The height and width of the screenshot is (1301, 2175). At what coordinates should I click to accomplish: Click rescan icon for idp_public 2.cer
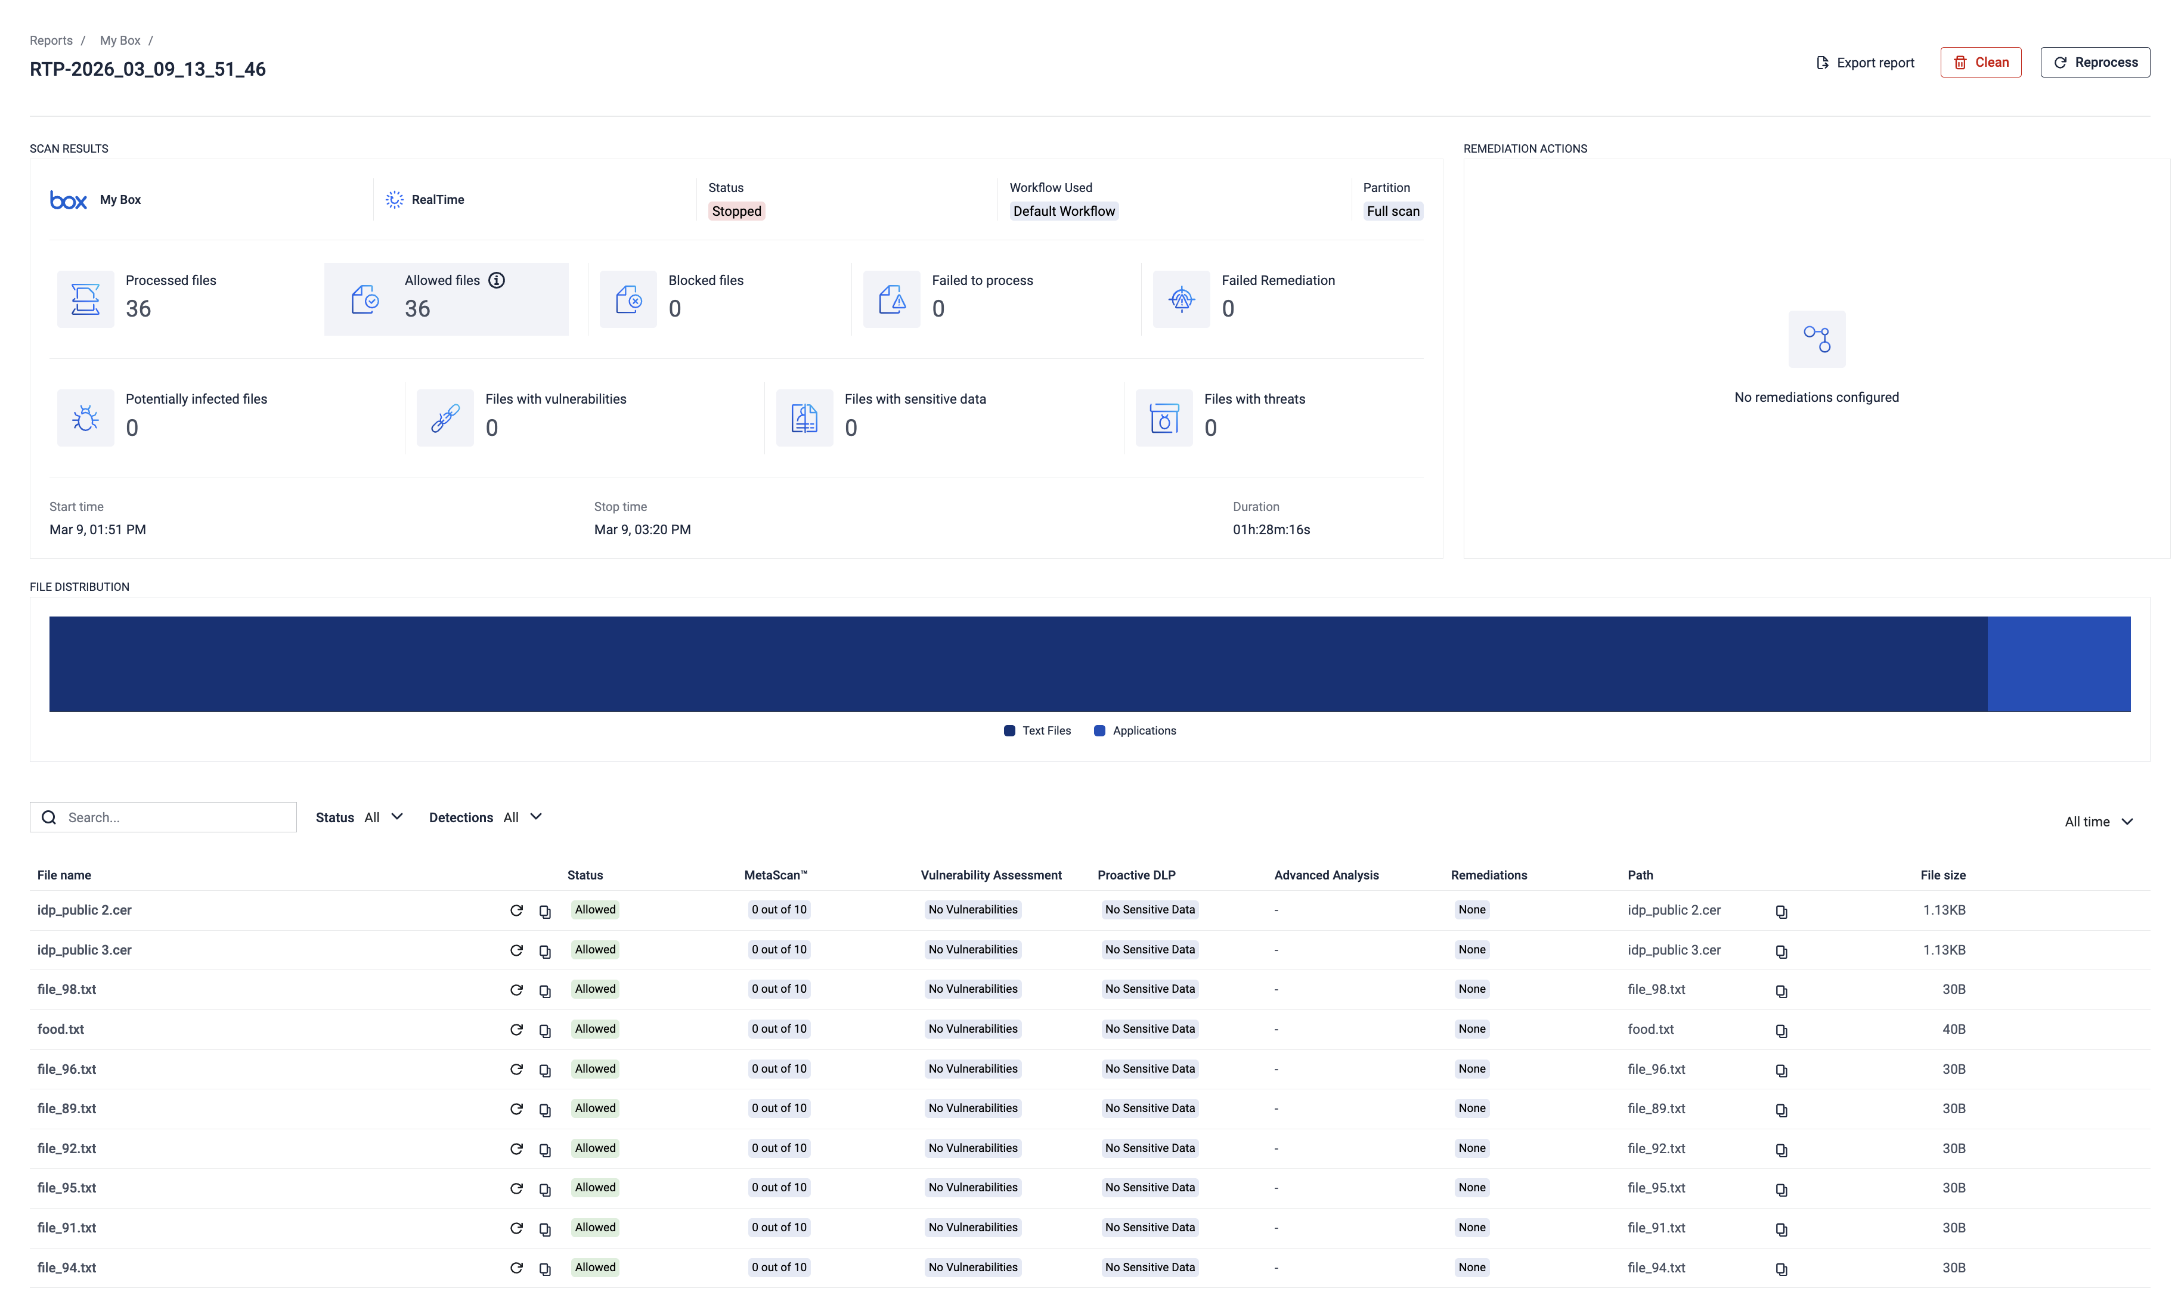click(x=516, y=911)
